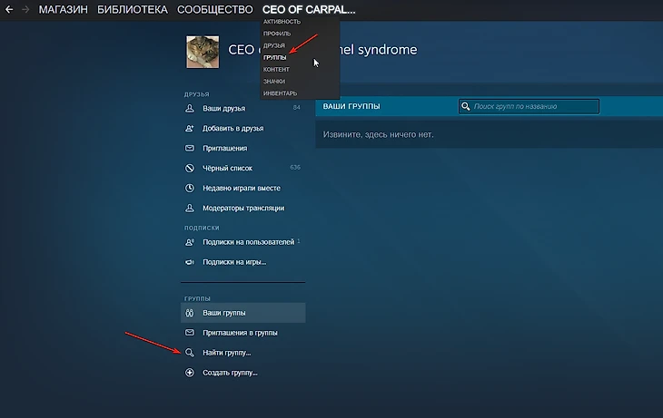Go back with the left arrow
This screenshot has width=663, height=418.
pyautogui.click(x=9, y=9)
